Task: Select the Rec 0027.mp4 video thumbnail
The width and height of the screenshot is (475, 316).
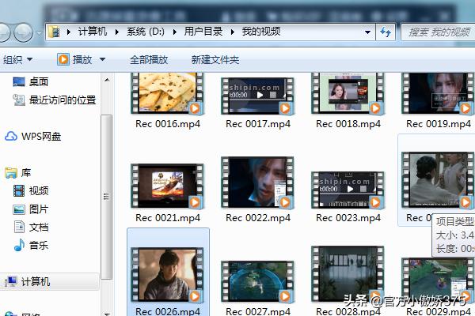Action: click(x=257, y=281)
